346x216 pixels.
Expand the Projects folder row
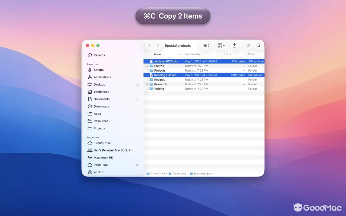point(148,70)
